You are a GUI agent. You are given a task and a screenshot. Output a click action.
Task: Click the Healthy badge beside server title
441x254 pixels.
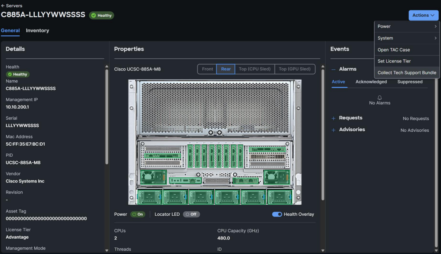101,15
